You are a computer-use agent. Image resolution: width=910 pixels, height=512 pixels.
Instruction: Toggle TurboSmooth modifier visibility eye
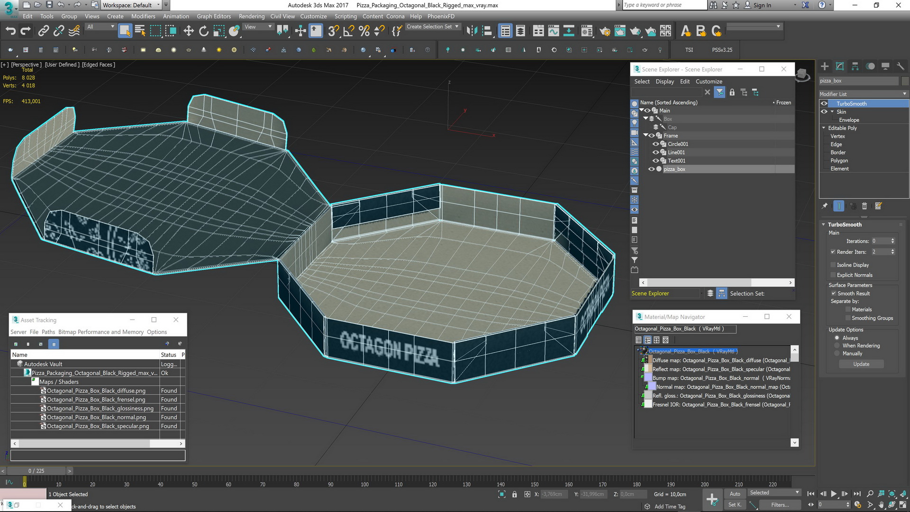pyautogui.click(x=824, y=103)
